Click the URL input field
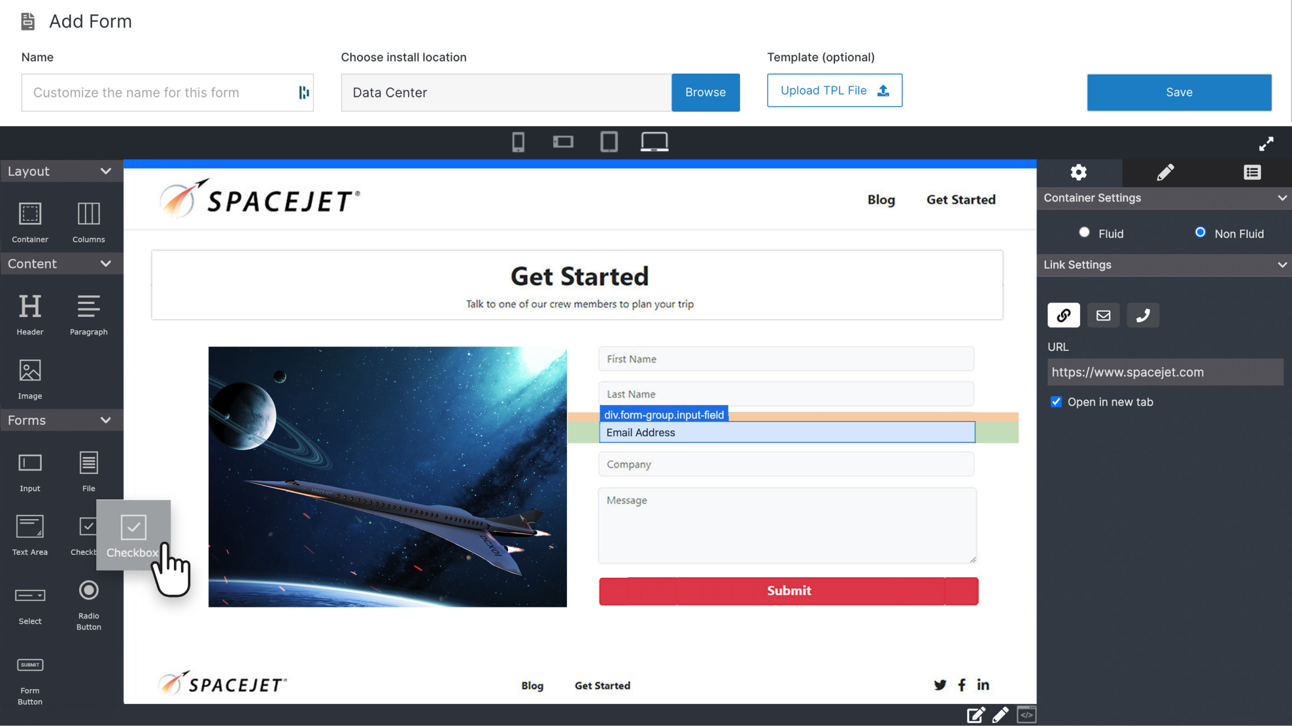 pos(1165,372)
